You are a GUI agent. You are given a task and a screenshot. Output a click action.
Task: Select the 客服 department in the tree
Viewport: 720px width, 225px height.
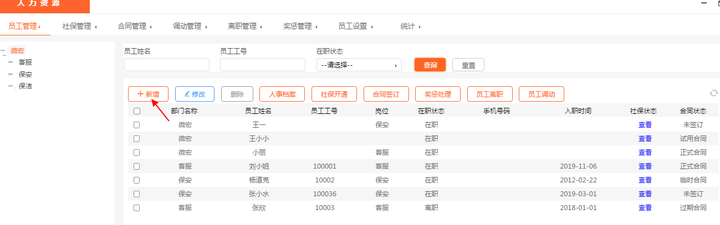coord(25,62)
